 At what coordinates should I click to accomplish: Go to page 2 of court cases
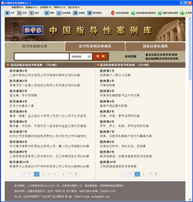click(x=43, y=174)
